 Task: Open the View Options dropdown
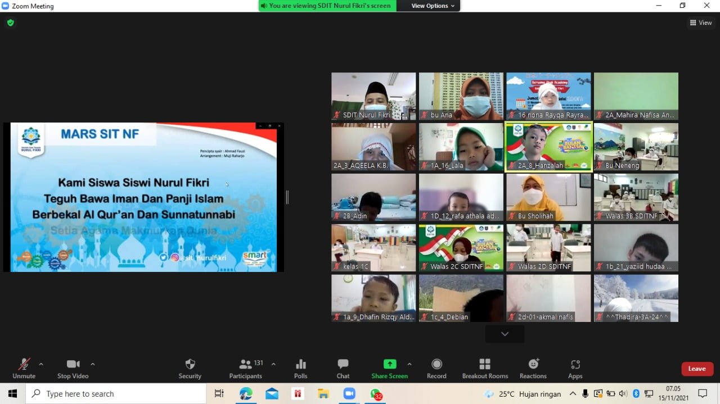(x=433, y=6)
